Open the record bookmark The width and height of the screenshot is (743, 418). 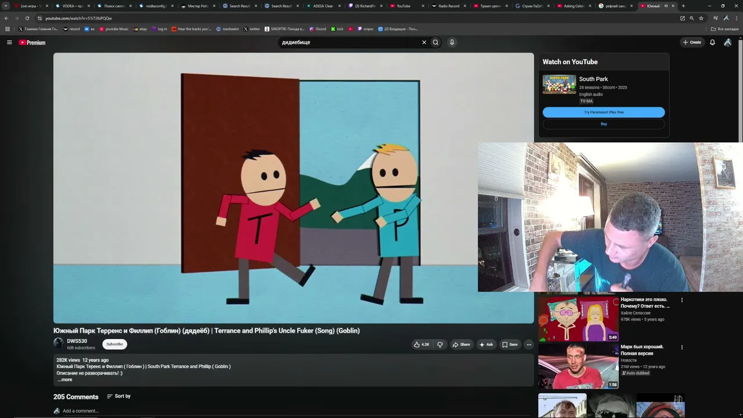pyautogui.click(x=71, y=29)
